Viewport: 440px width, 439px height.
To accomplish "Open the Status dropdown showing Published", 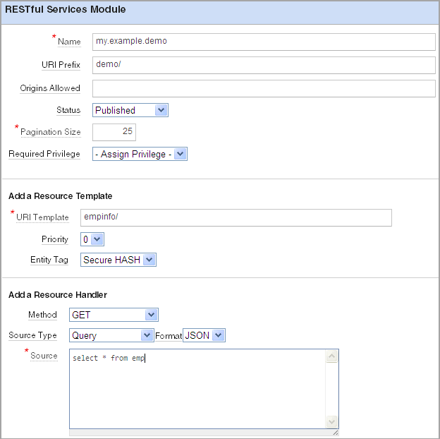I will pyautogui.click(x=130, y=110).
